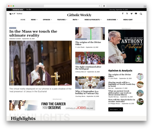Open sidebar 'Sharing meals will be a highlight' article

click(122, 84)
